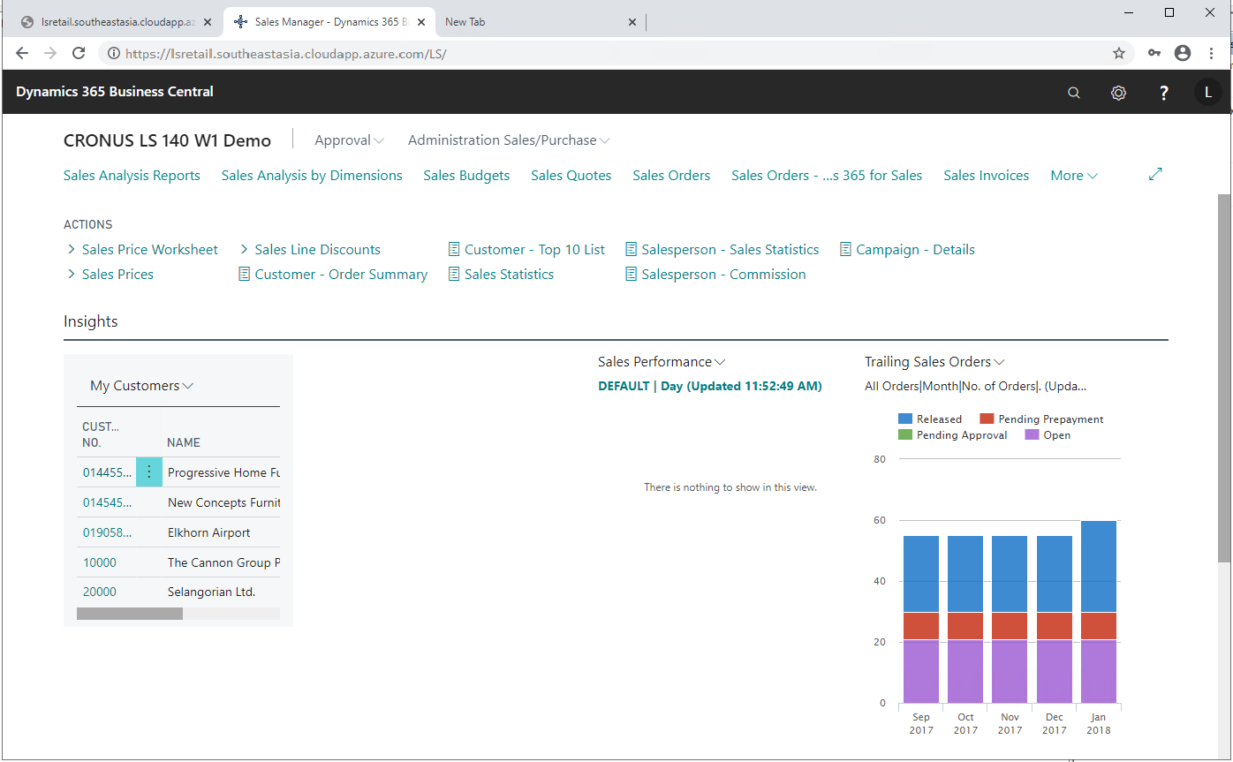Expand the Approval dropdown menu
The height and width of the screenshot is (762, 1233).
350,140
